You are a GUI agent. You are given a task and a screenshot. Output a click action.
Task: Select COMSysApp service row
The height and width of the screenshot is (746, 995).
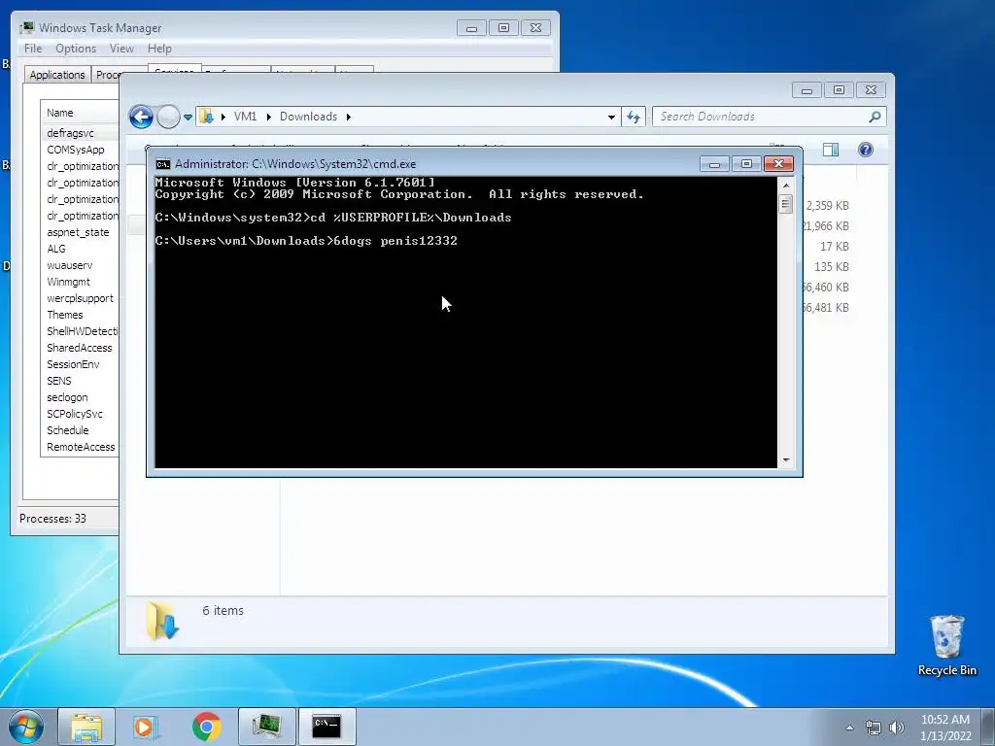[x=80, y=150]
